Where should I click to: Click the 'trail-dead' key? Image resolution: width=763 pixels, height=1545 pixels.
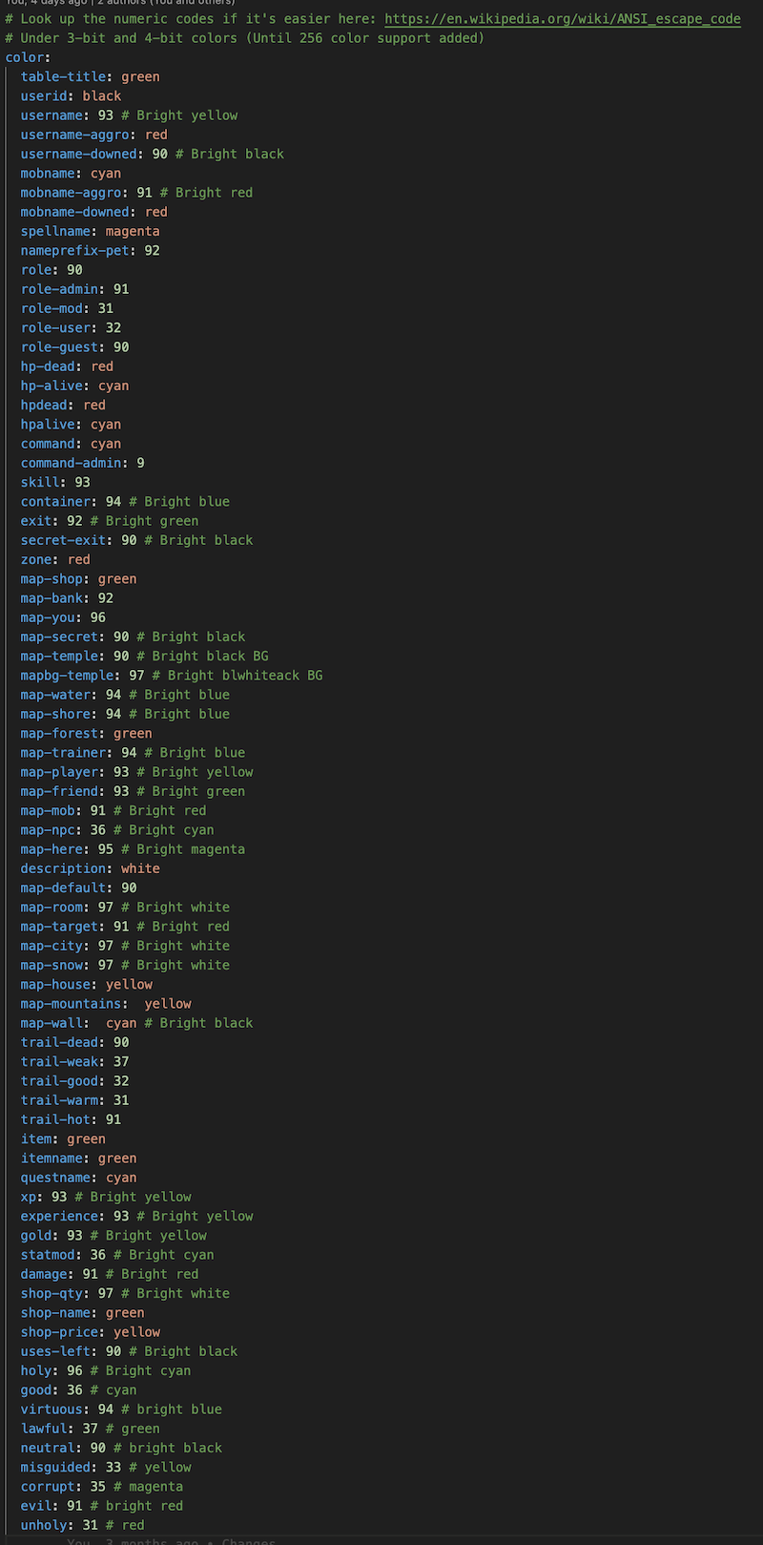pyautogui.click(x=59, y=1042)
